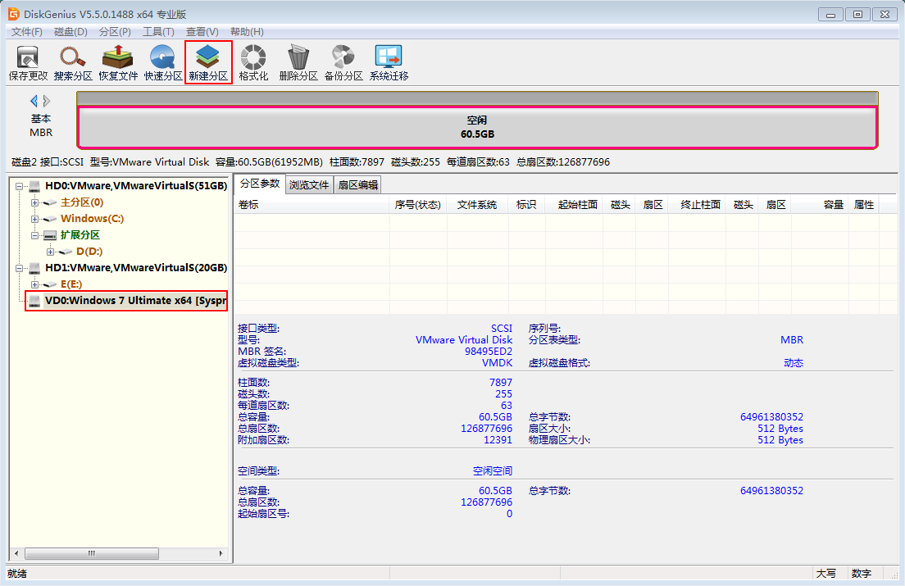
Task: Collapse the 扩展分区 tree node
Action: click(34, 235)
